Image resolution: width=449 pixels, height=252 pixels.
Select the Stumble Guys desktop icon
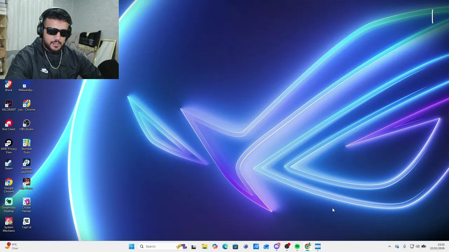26,146
